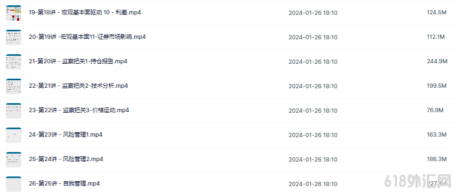
Task: Click thumbnail icon for 20-第19讲 video
Action: 14,37
